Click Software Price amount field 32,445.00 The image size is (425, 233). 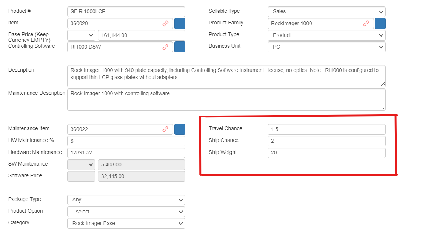pos(142,176)
